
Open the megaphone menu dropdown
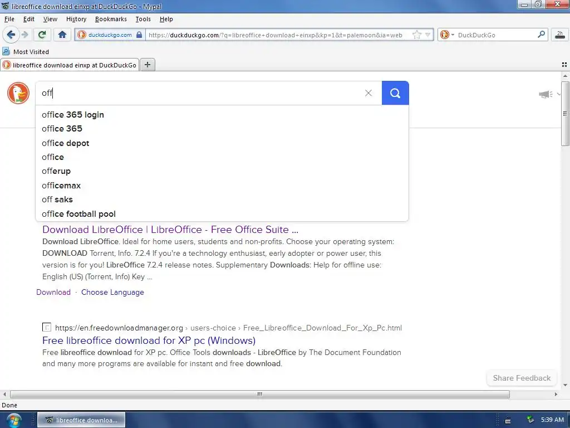click(549, 94)
